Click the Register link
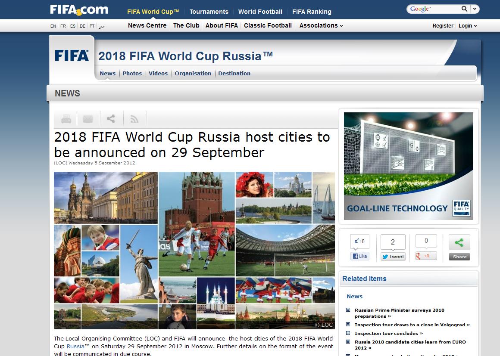500x356 pixels. [x=443, y=26]
